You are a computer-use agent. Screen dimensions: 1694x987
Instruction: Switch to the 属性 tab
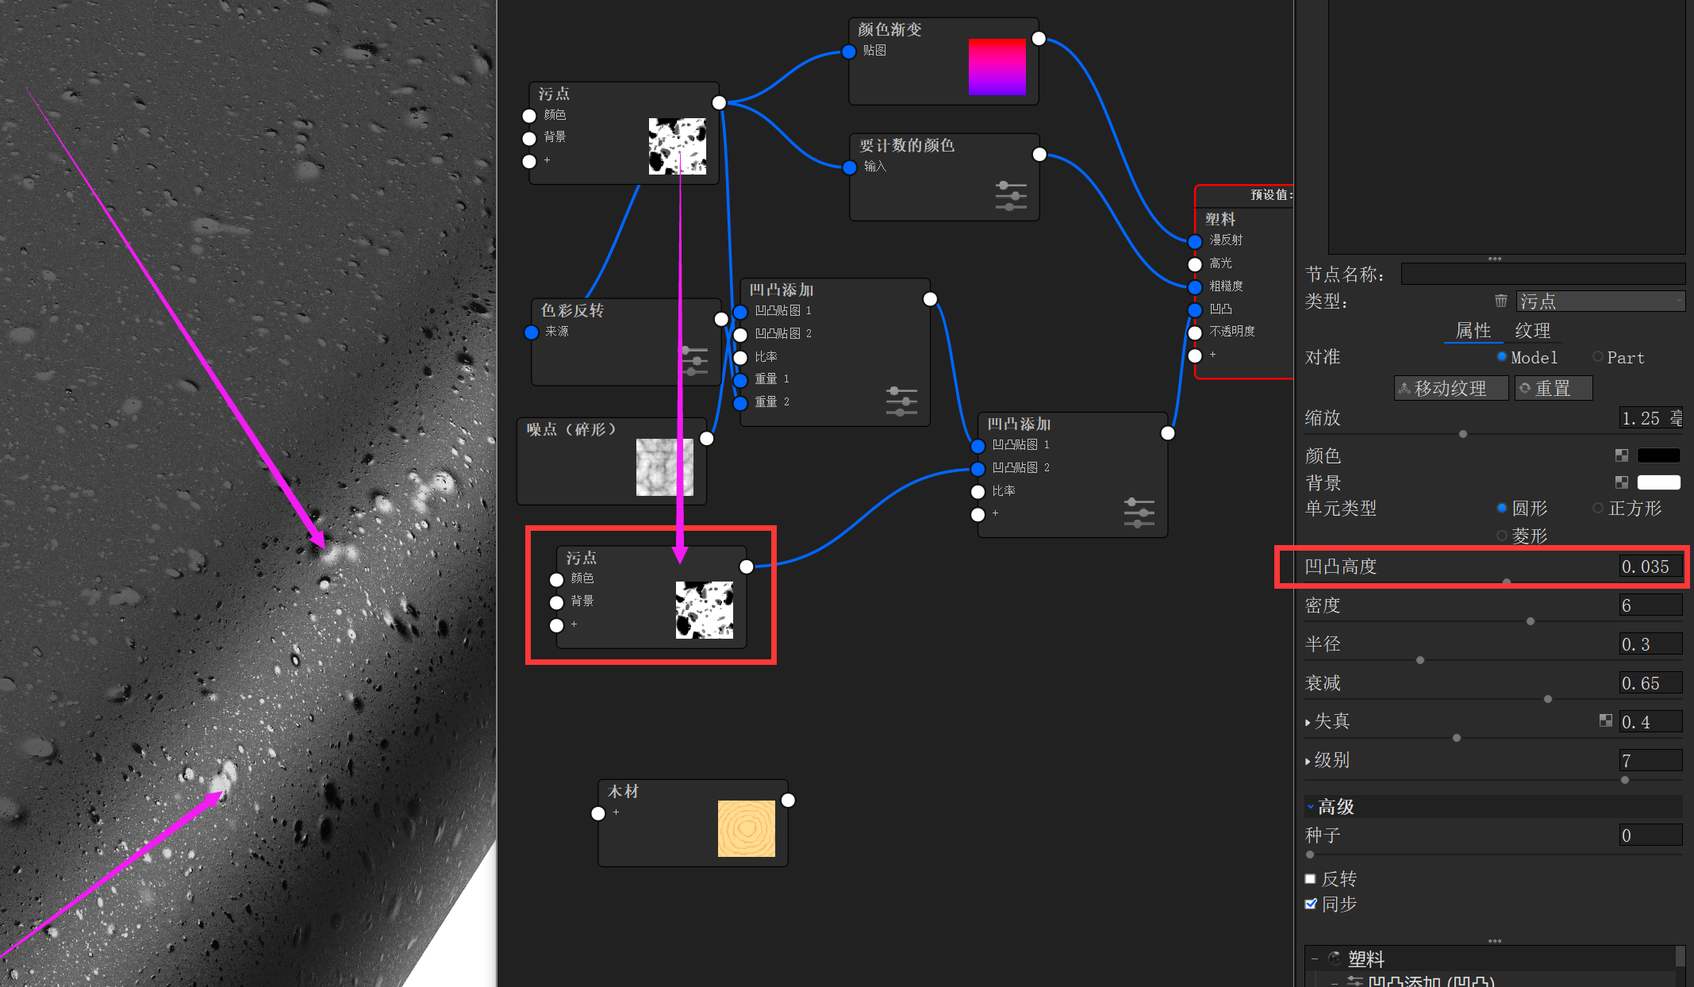[1473, 330]
